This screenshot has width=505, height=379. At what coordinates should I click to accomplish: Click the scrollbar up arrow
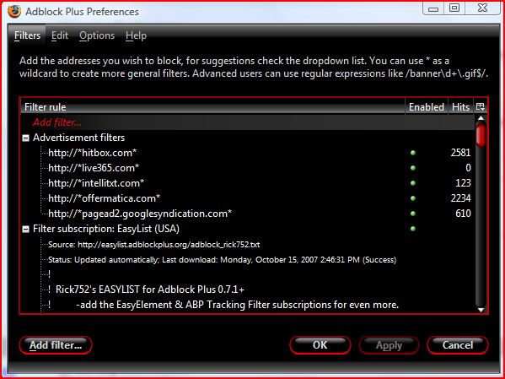click(481, 118)
